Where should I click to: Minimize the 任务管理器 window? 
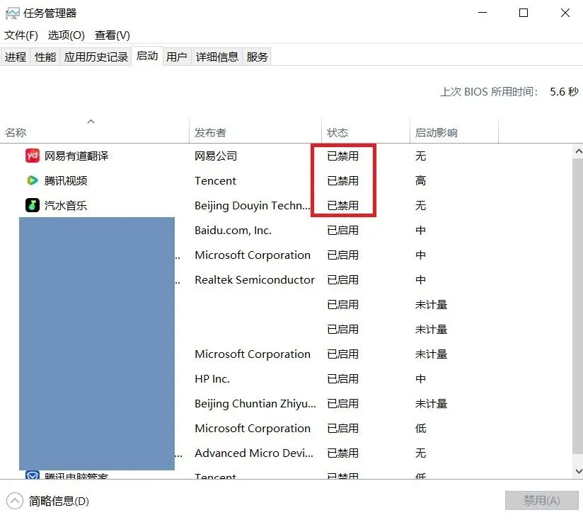tap(483, 13)
